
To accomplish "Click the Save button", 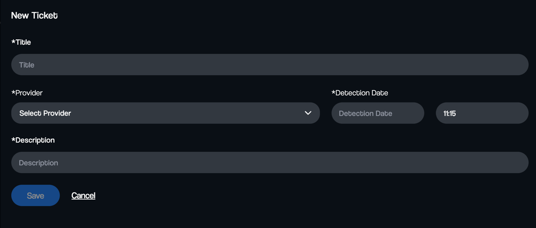I will click(x=35, y=195).
